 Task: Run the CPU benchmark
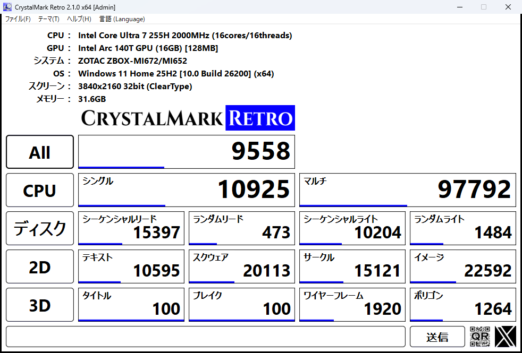tap(40, 190)
